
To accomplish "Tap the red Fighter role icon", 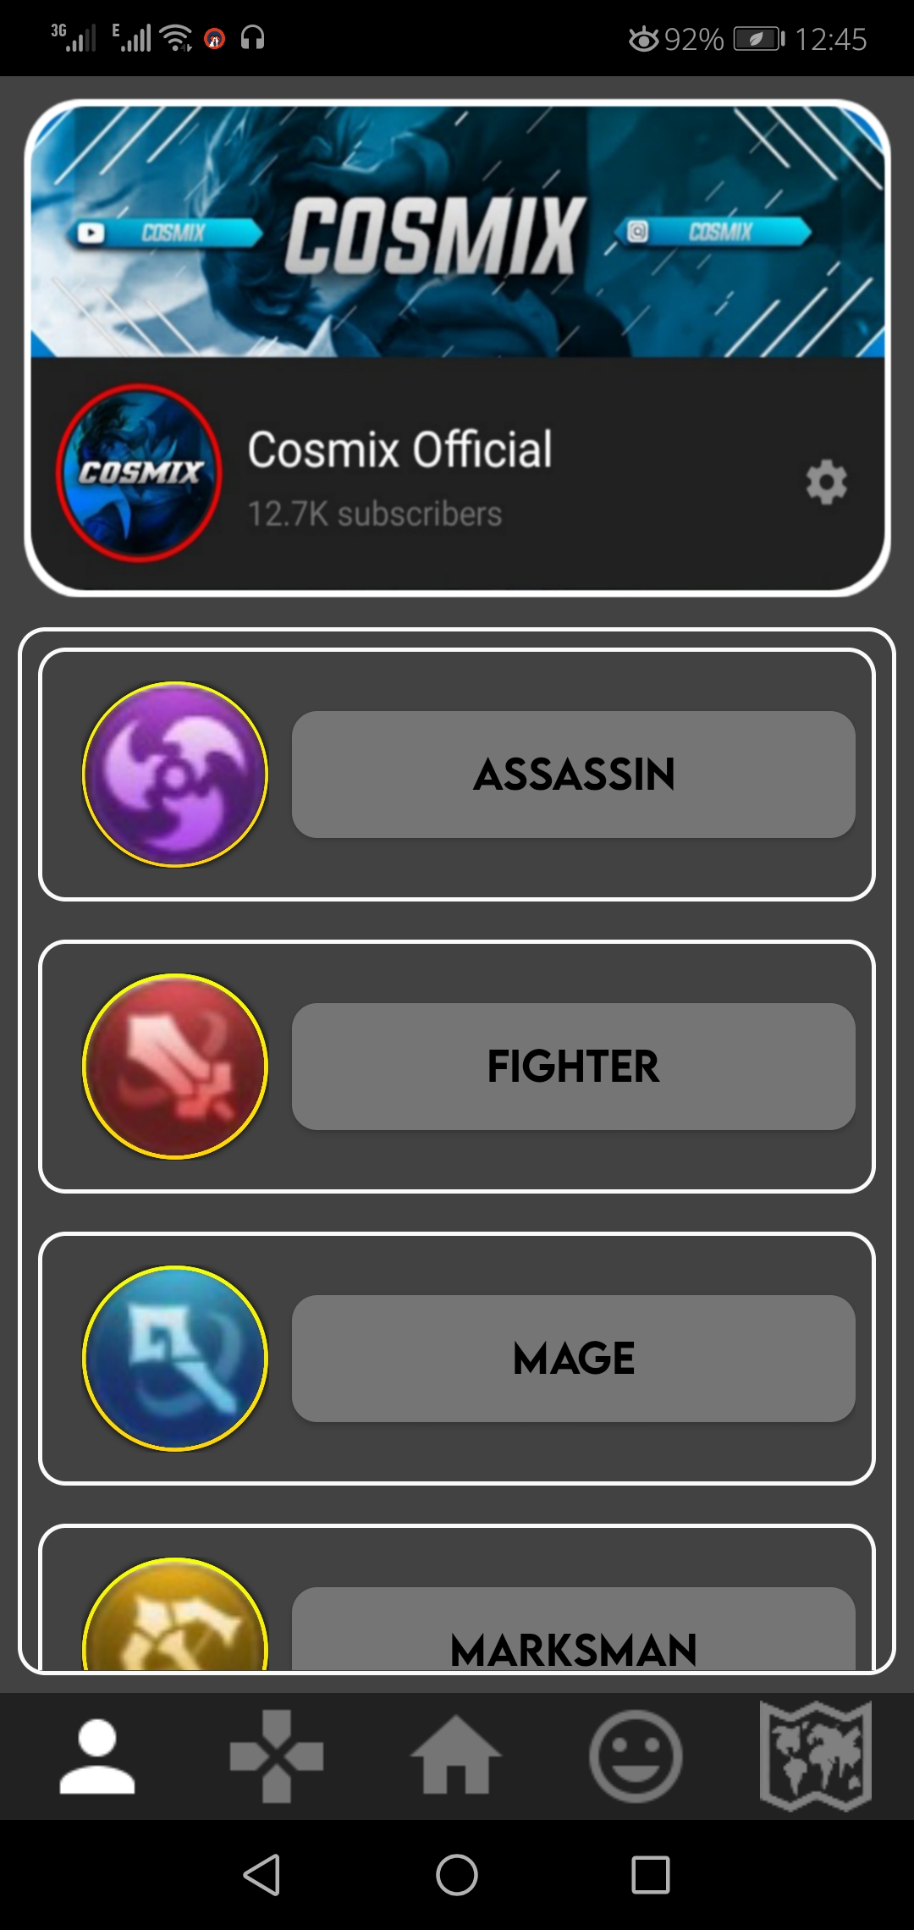I will 175,1067.
